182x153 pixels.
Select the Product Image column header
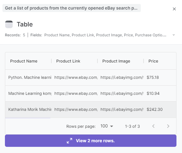116,61
